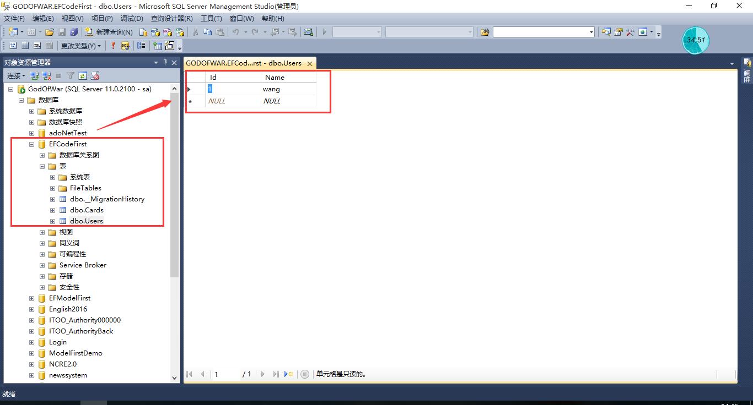
Task: Click the properties window toolbar icon
Action: click(618, 32)
